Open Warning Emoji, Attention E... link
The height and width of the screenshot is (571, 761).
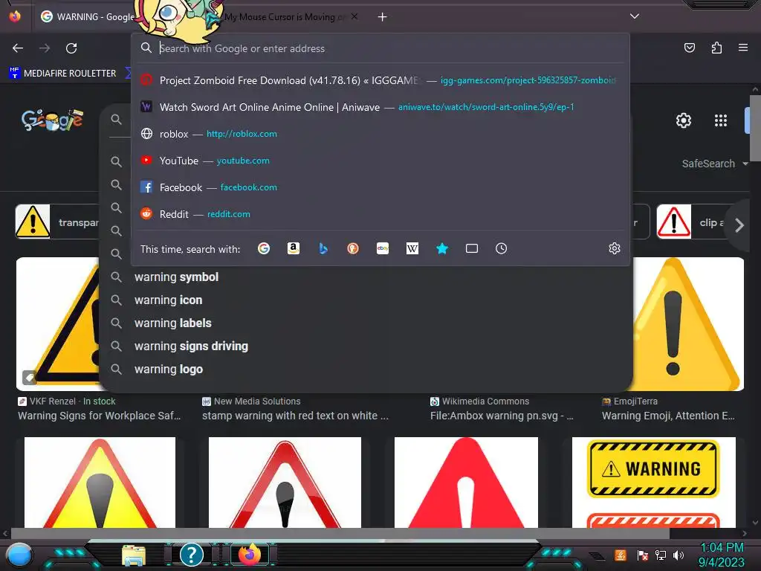pos(668,416)
